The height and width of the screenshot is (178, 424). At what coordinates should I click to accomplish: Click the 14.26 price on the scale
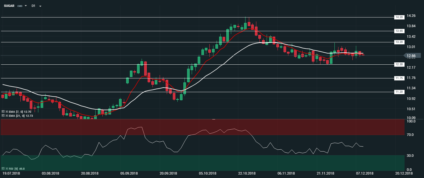tap(411, 16)
